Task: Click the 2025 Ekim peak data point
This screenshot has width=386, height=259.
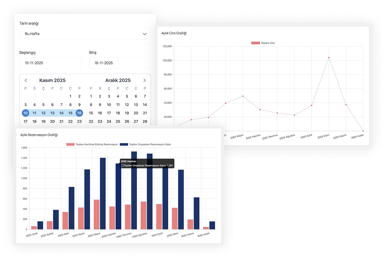Action: [329, 57]
